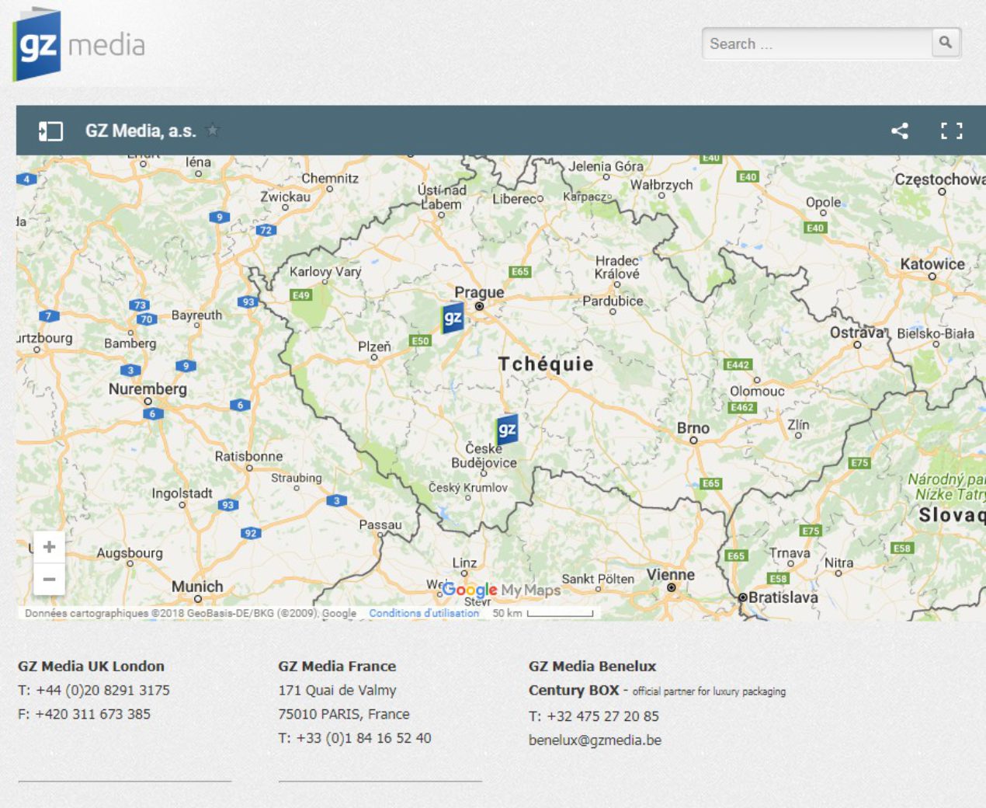Click the Passau city label

(x=380, y=525)
